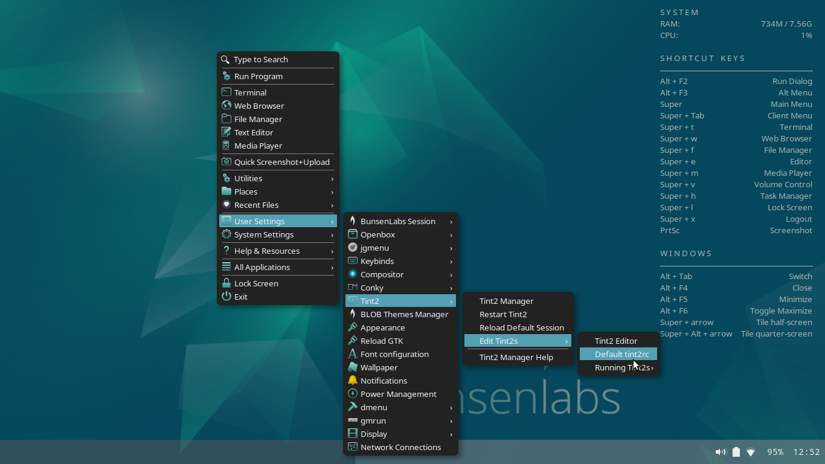Select the User Settings menu entry
Viewport: 825px width, 464px height.
coord(278,221)
